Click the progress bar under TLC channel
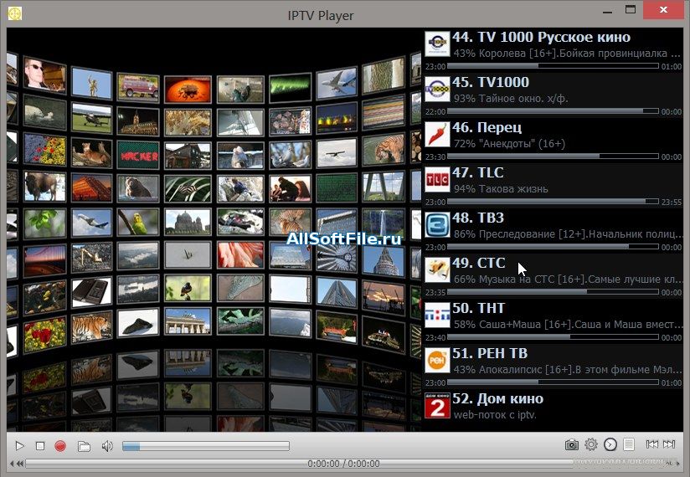The image size is (690, 477). pos(553,202)
